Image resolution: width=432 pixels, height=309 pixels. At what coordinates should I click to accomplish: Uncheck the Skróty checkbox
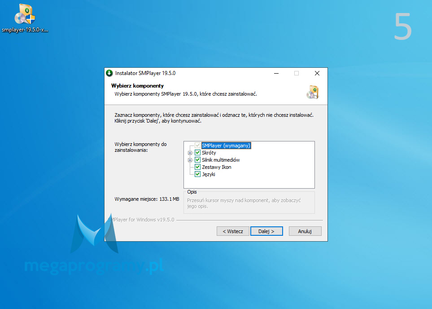pos(197,153)
